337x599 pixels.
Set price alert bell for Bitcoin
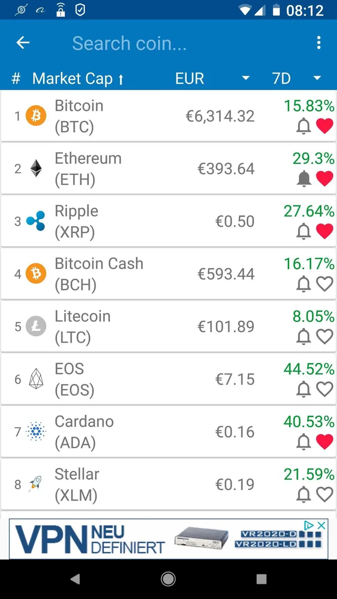coord(304,126)
